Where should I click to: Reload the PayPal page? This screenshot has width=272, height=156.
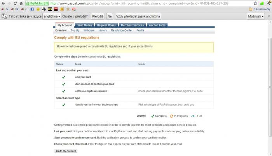point(16,3)
